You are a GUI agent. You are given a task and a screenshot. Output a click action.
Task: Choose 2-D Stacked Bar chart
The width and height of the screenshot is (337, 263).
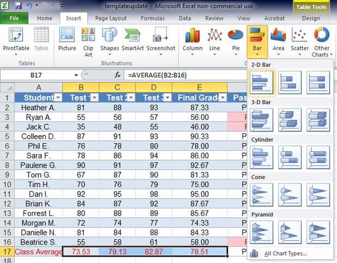coord(290,82)
